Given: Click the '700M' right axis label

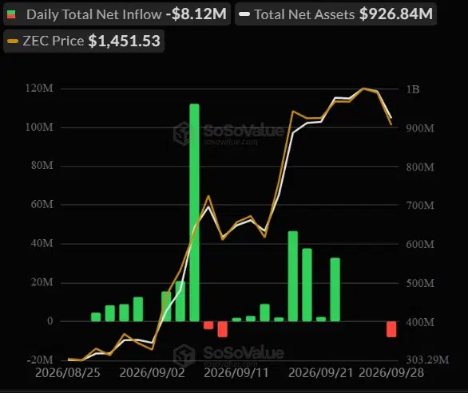Looking at the screenshot, I should click(420, 206).
